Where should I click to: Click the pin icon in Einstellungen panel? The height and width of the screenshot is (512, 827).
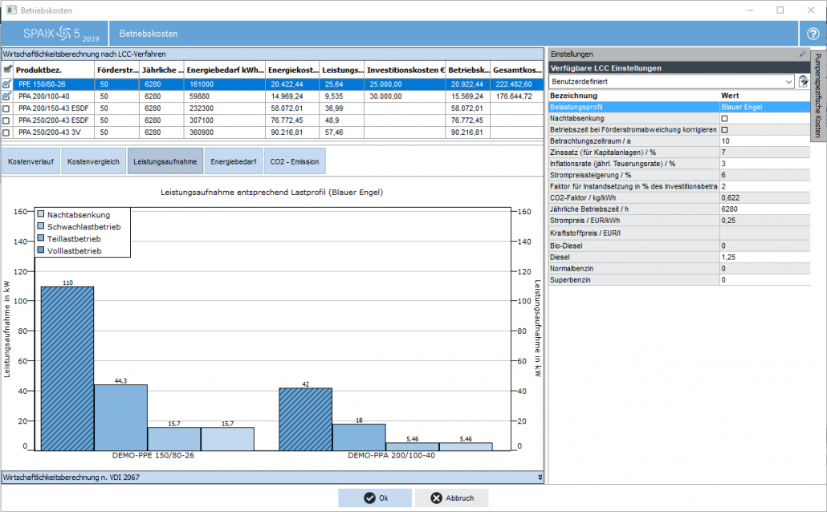coord(801,54)
